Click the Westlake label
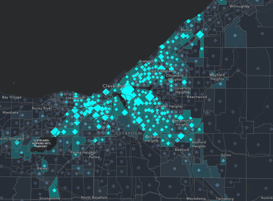 pyautogui.click(x=10, y=112)
